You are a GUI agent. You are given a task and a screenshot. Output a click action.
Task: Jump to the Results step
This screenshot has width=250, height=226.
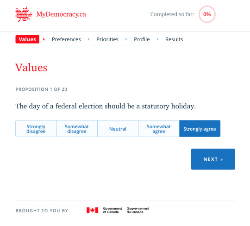[x=174, y=39]
